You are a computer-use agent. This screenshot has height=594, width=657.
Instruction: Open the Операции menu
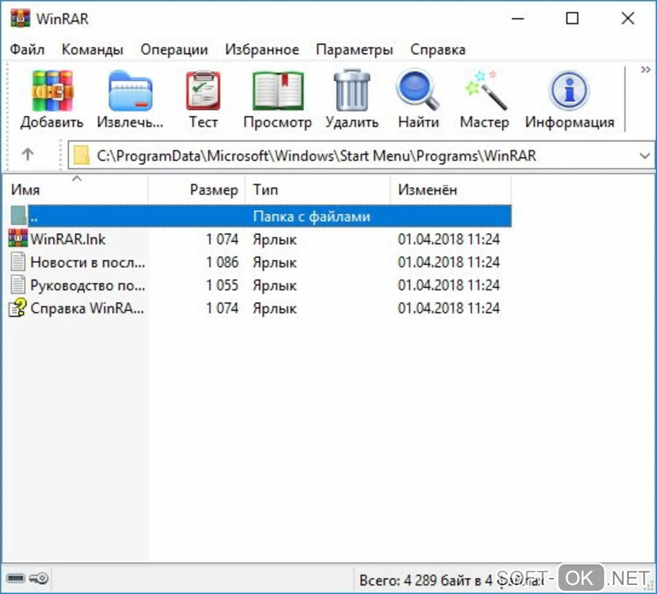click(x=174, y=50)
